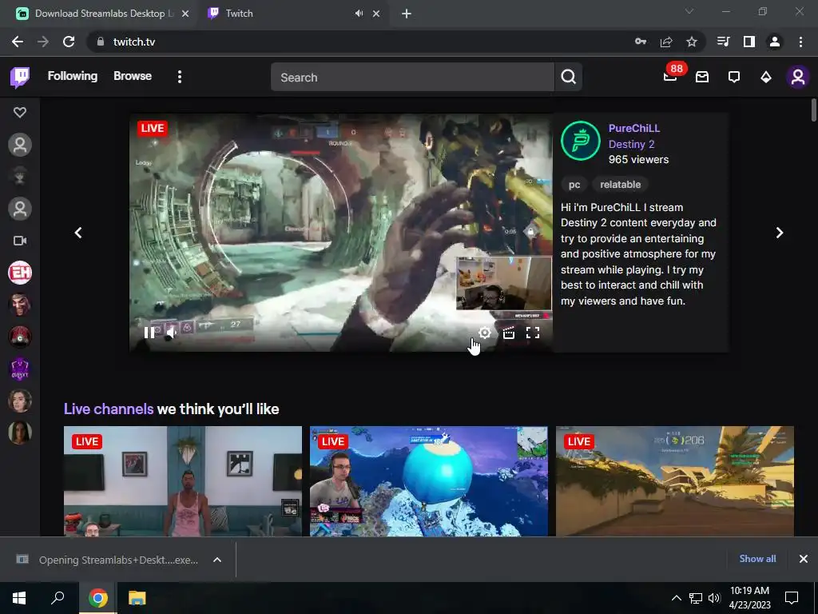The height and width of the screenshot is (614, 818).
Task: Toggle Chrome side panel
Action: point(749,42)
